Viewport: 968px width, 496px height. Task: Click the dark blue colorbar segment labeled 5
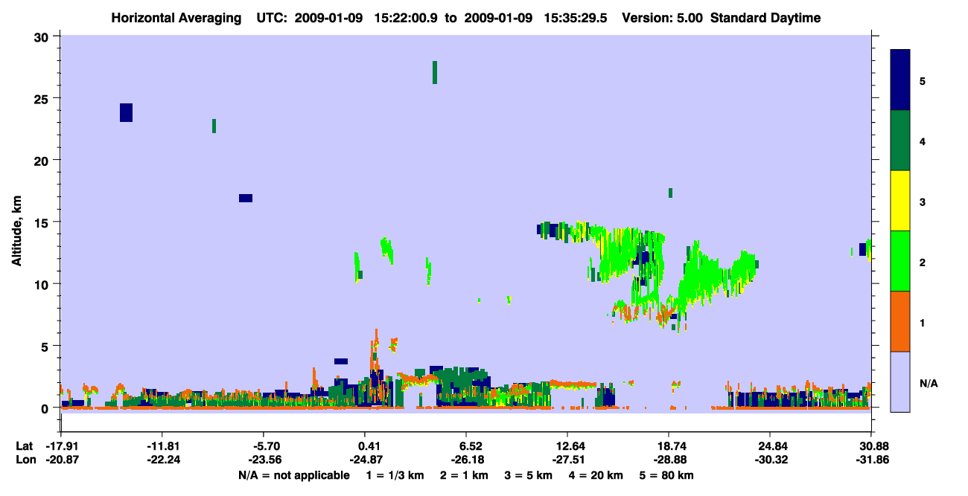[x=900, y=80]
